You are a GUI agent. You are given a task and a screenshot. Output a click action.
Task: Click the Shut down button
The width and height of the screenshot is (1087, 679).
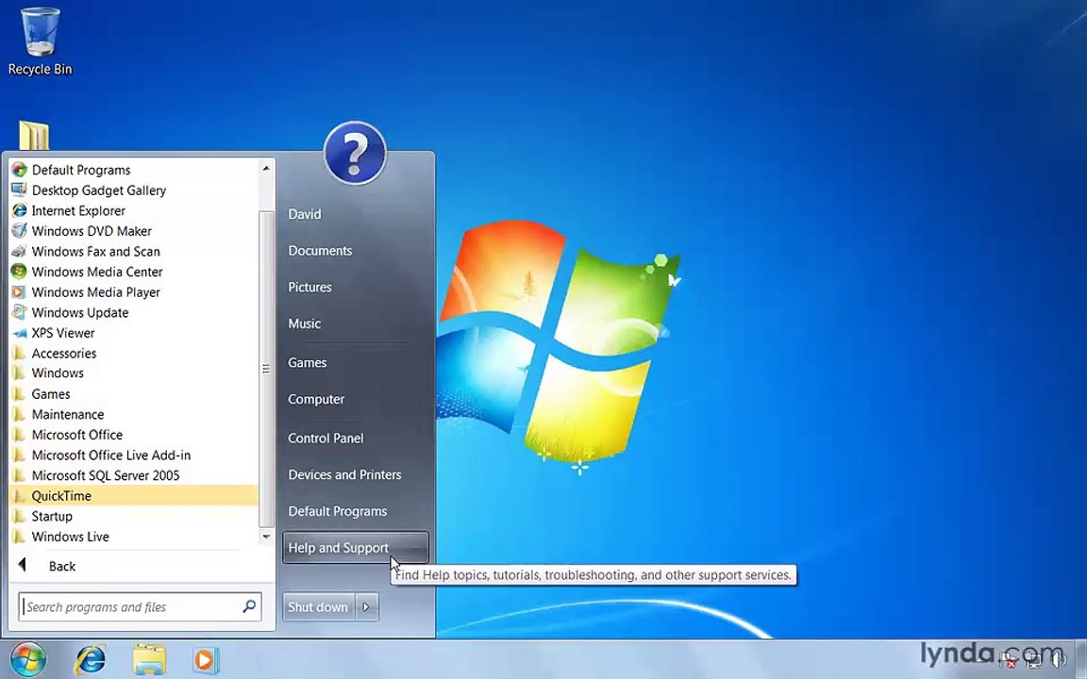pyautogui.click(x=319, y=607)
